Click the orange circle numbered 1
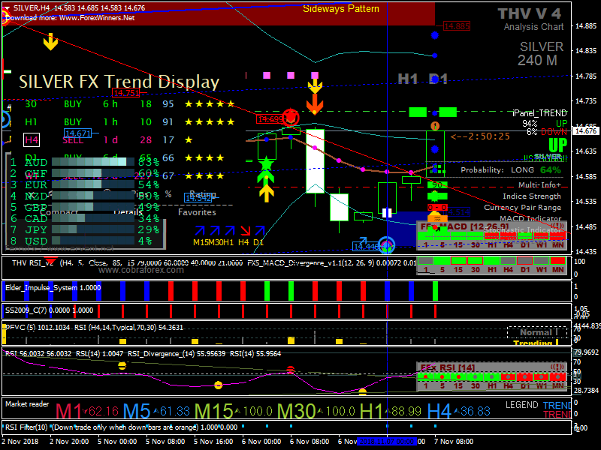Viewport: 601px width, 450px height. click(x=435, y=125)
